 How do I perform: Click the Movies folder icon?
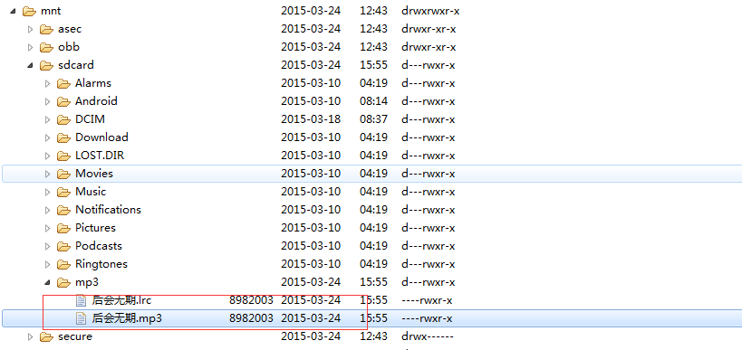pyautogui.click(x=63, y=174)
